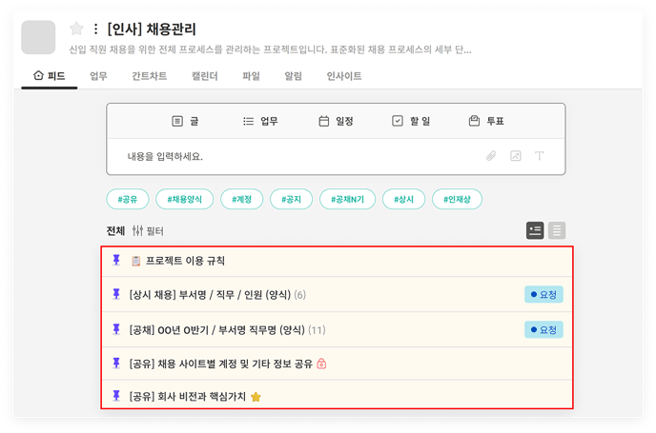Choose the 할 일 checklist post type

click(x=411, y=121)
